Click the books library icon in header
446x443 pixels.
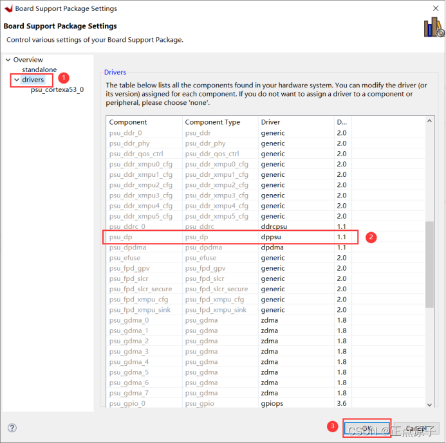tap(434, 27)
